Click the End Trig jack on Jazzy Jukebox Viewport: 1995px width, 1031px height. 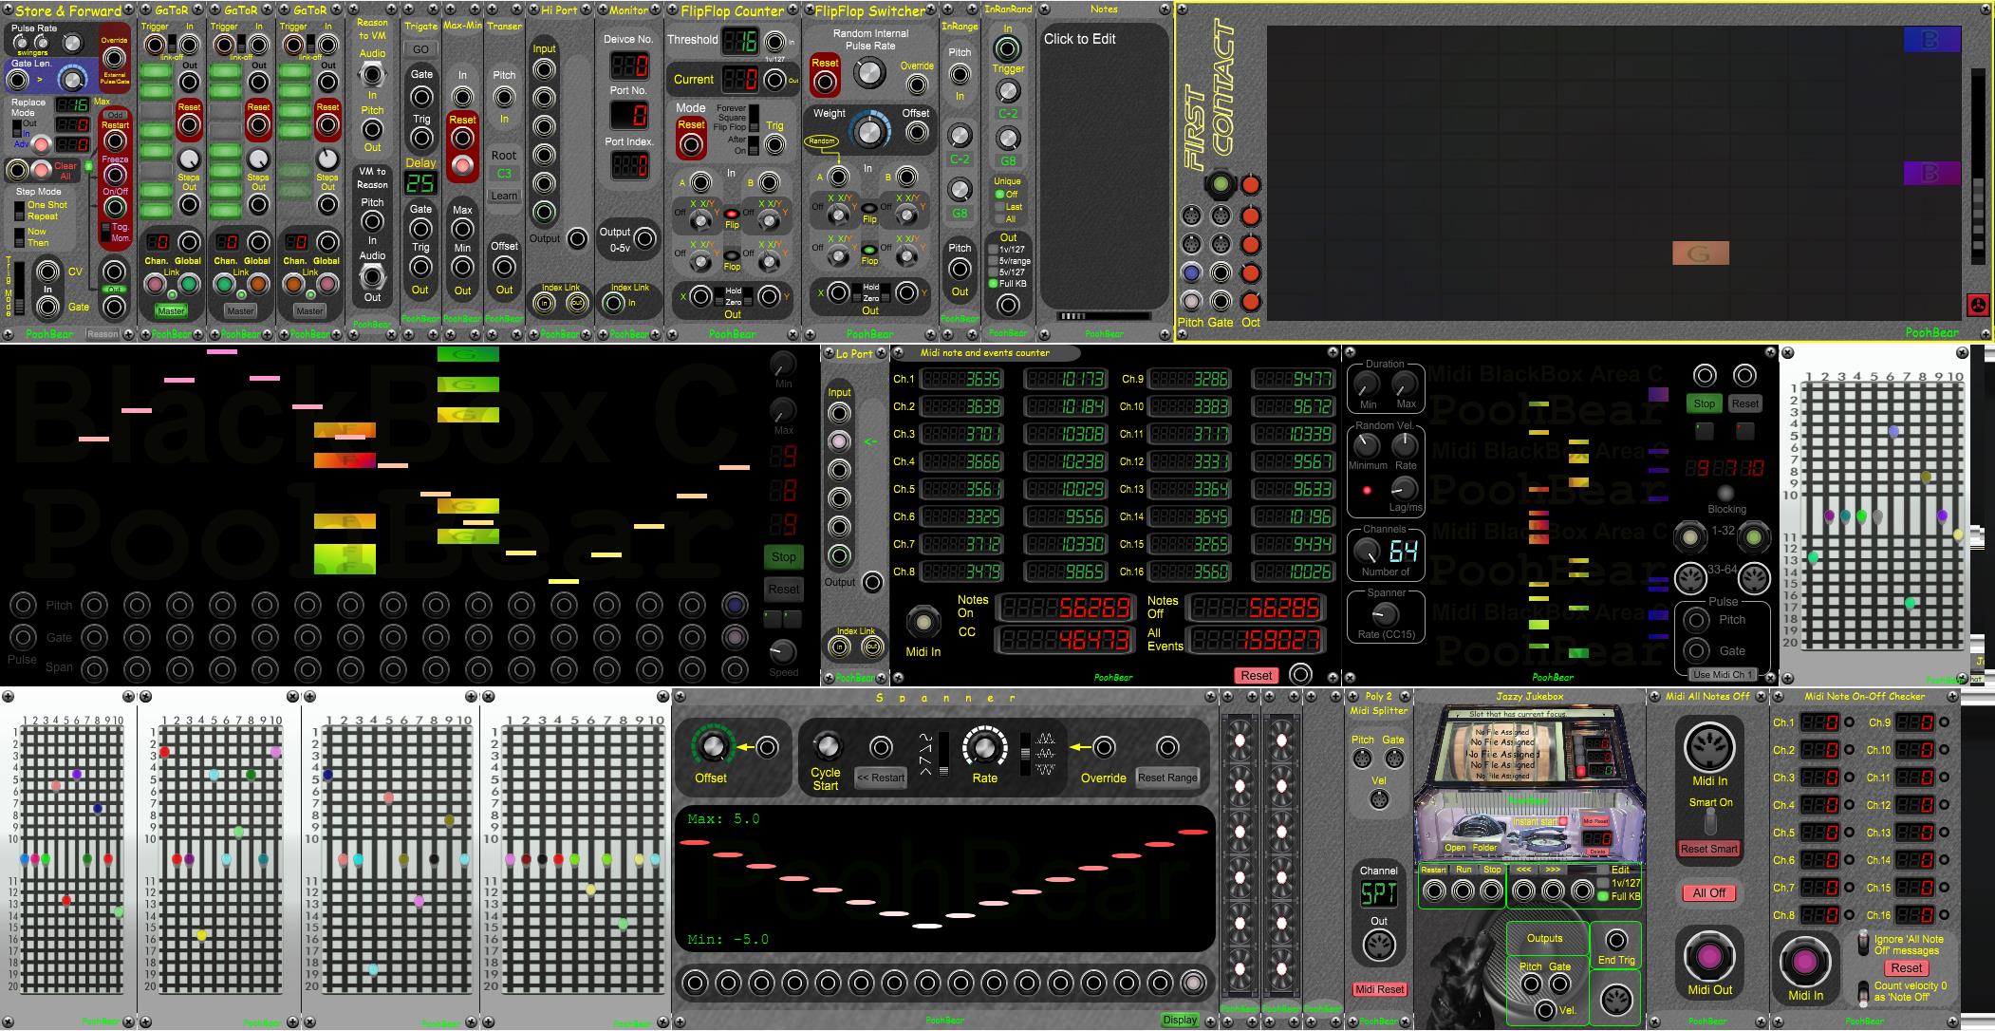[1616, 941]
